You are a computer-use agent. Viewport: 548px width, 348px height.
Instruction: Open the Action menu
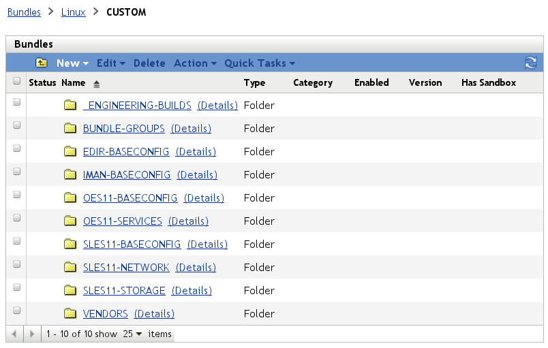pyautogui.click(x=195, y=63)
